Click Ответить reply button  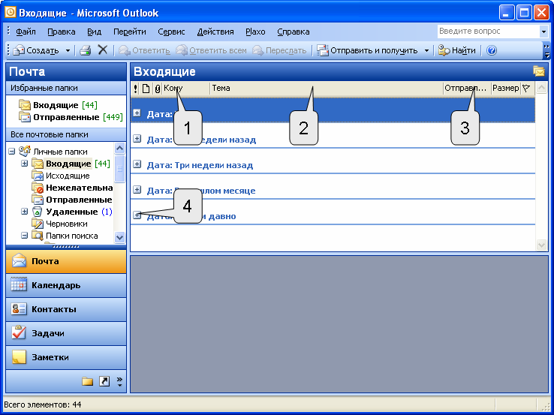click(144, 50)
